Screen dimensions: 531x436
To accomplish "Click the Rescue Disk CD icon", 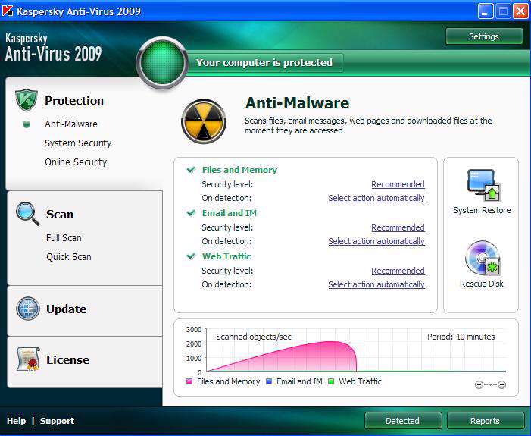I will pyautogui.click(x=483, y=259).
